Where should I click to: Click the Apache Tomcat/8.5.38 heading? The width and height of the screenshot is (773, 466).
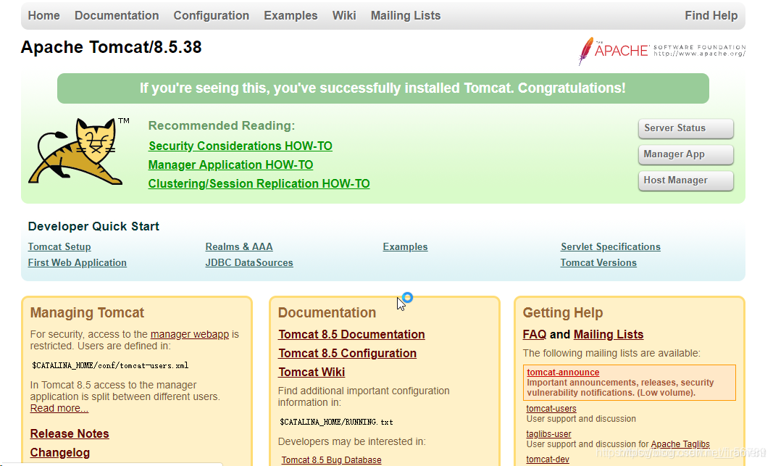coord(112,47)
